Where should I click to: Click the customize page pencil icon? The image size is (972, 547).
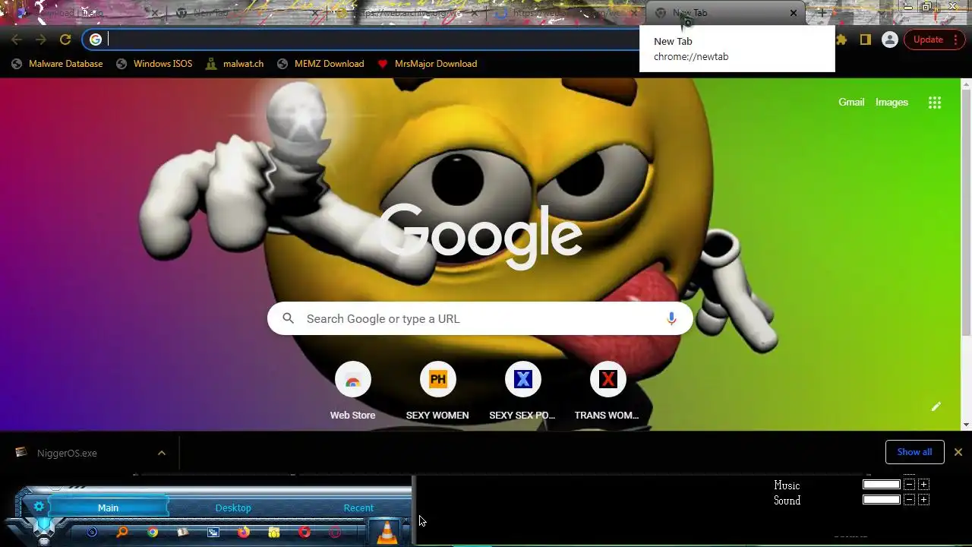tap(936, 406)
